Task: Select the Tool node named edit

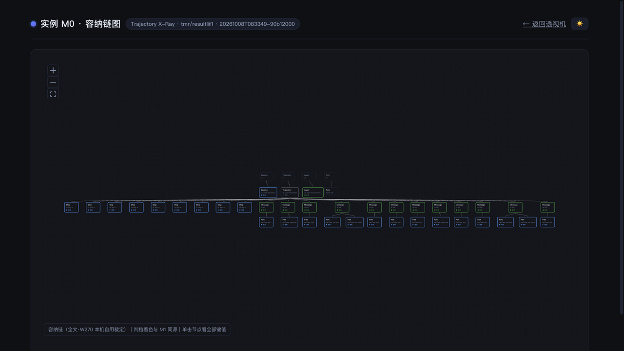Action: [x=331, y=192]
